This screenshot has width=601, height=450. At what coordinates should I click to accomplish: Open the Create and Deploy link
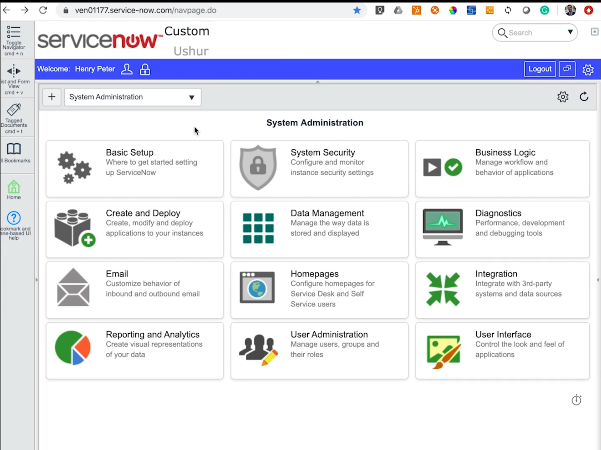[143, 213]
